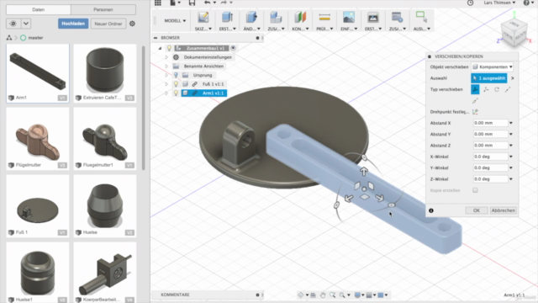The width and height of the screenshot is (538, 303).
Task: Toggle visibility bulb of Zusammenbau1 v1
Action: [x=169, y=48]
